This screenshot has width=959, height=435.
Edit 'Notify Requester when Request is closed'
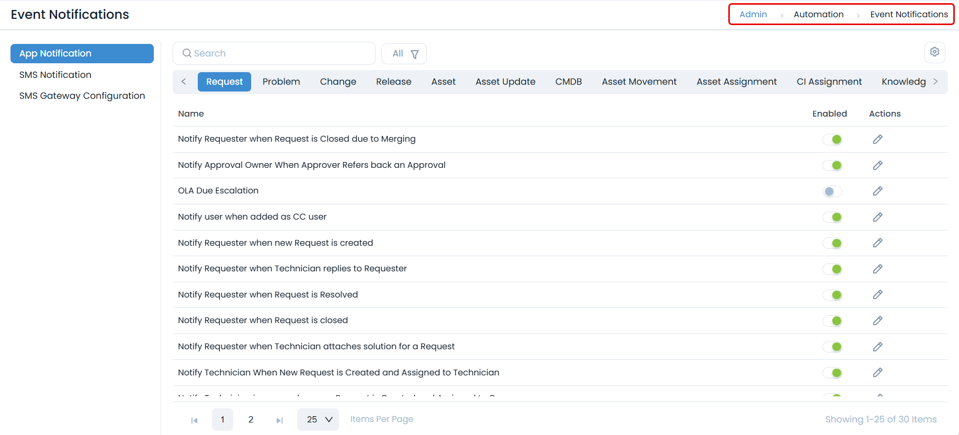(x=877, y=320)
